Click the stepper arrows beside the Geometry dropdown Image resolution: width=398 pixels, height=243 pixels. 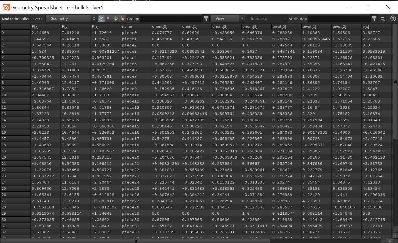click(94, 18)
